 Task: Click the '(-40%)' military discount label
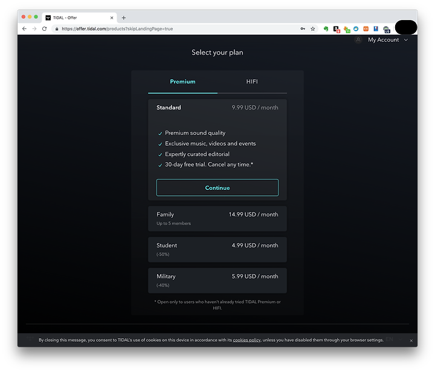(x=163, y=285)
